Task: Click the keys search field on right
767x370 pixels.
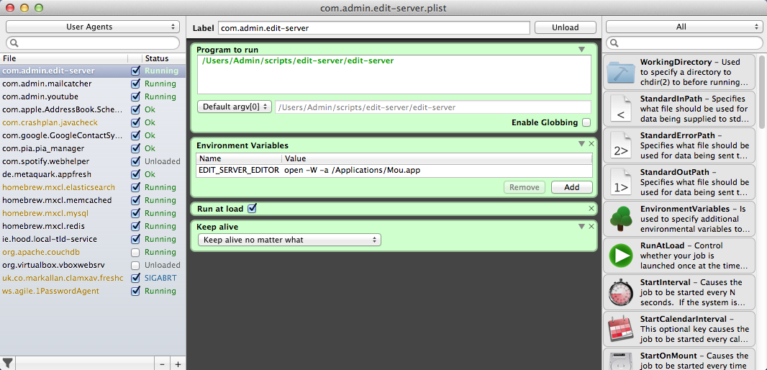Action: pyautogui.click(x=685, y=43)
